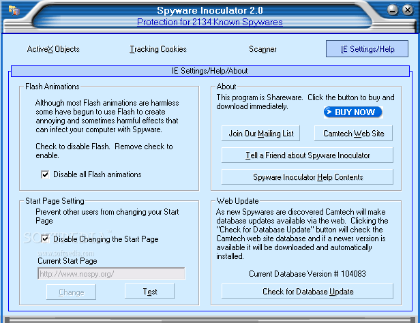Click the IE Settings/Help/About header bar
420x323 pixels.
click(210, 71)
